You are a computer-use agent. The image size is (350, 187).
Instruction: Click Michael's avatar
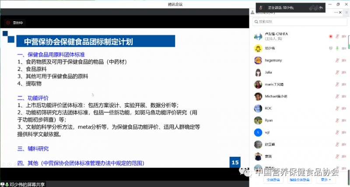(258, 97)
